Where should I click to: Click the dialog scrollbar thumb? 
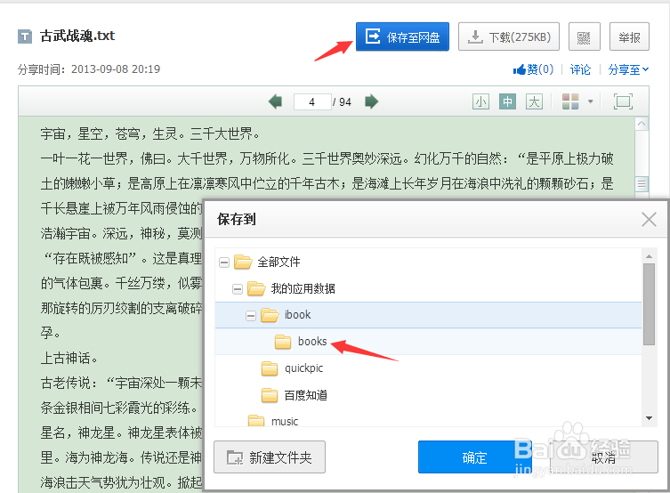coord(649,303)
